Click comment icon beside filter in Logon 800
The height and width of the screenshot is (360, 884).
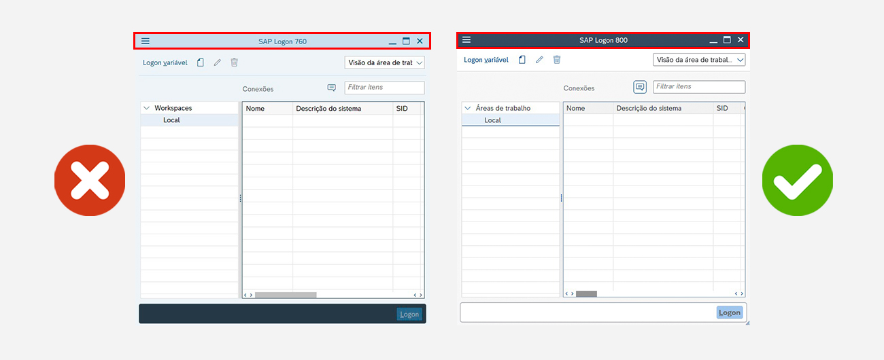(640, 87)
